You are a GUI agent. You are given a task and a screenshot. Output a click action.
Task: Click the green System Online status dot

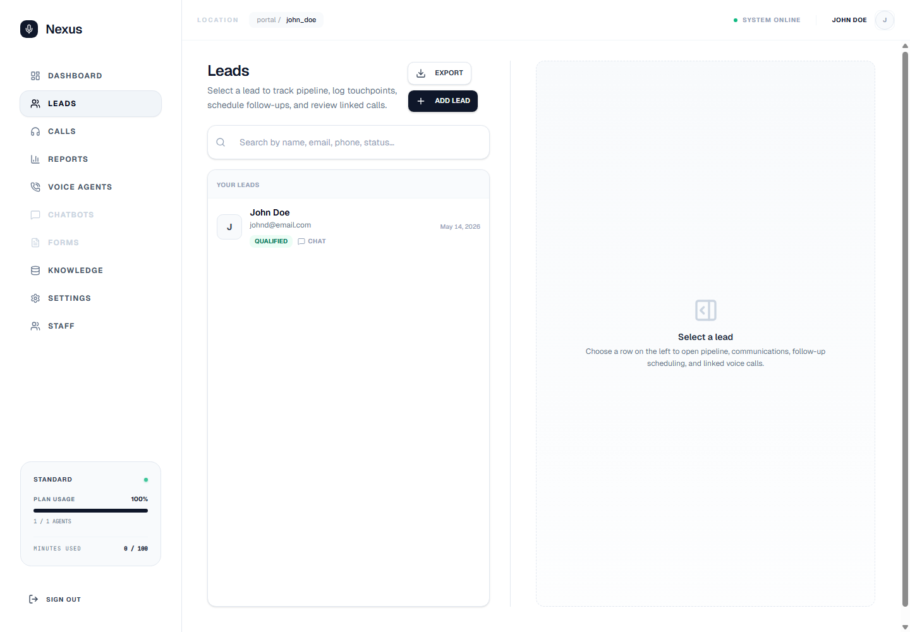(736, 20)
